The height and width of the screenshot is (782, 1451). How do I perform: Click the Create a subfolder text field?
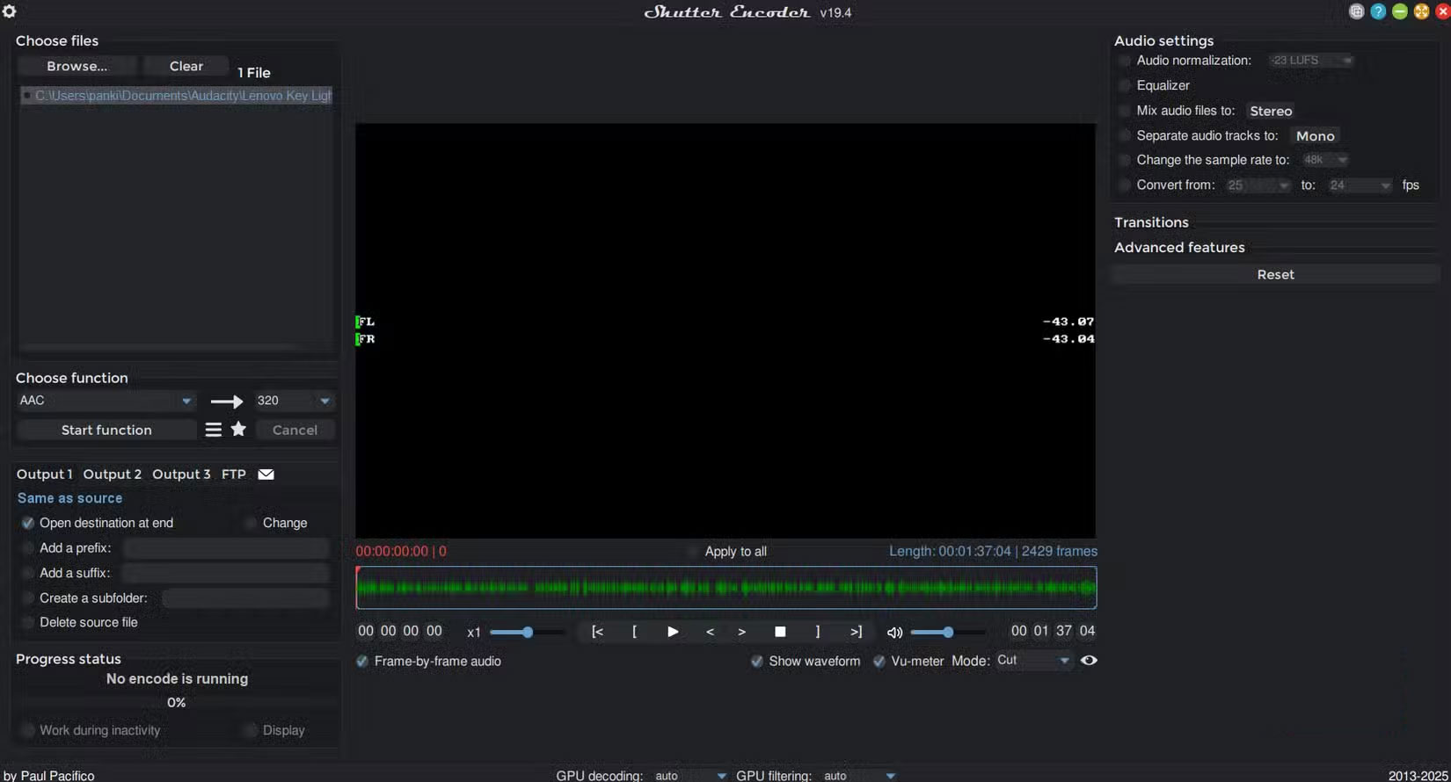point(245,598)
